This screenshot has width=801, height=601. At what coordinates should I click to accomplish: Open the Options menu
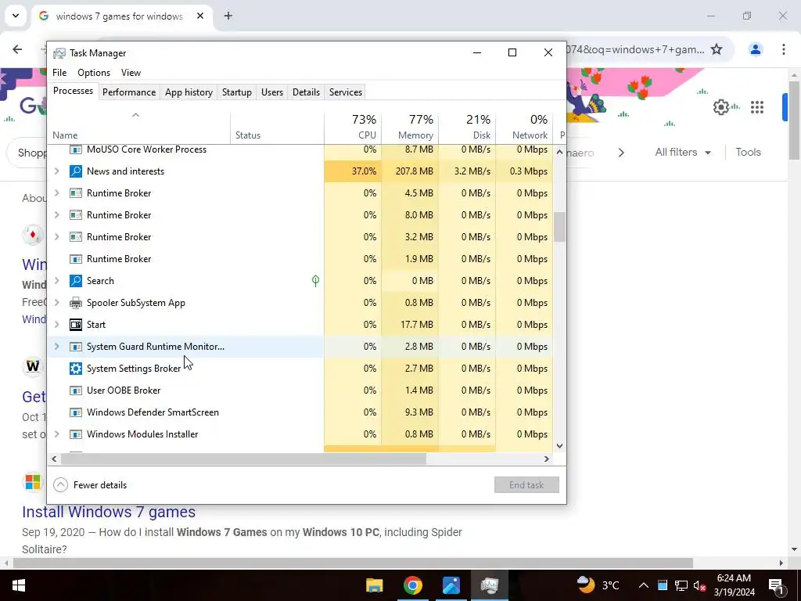[x=94, y=73]
